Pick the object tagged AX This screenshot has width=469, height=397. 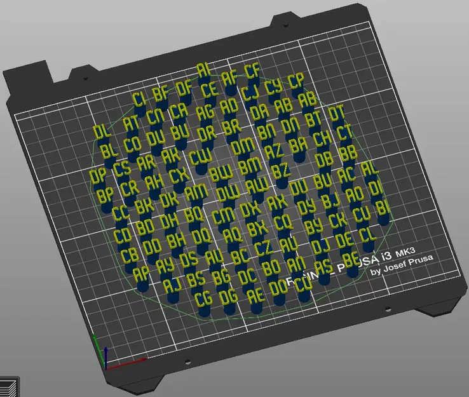pos(278,204)
